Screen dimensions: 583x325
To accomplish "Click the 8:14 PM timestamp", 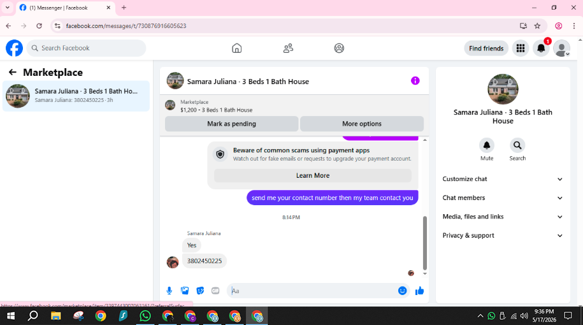I will pos(291,217).
